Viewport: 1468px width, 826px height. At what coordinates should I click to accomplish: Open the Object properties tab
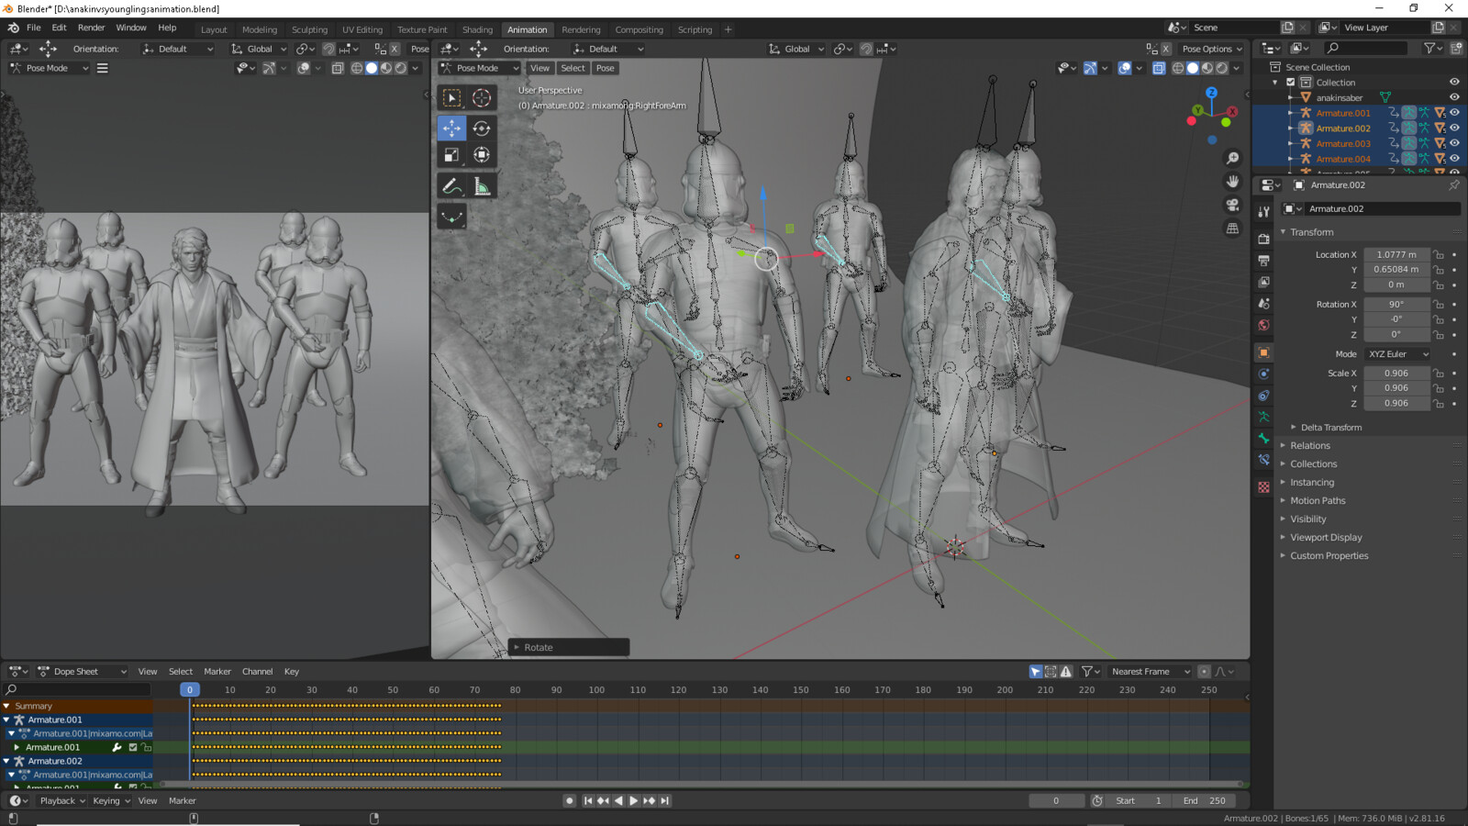point(1263,352)
